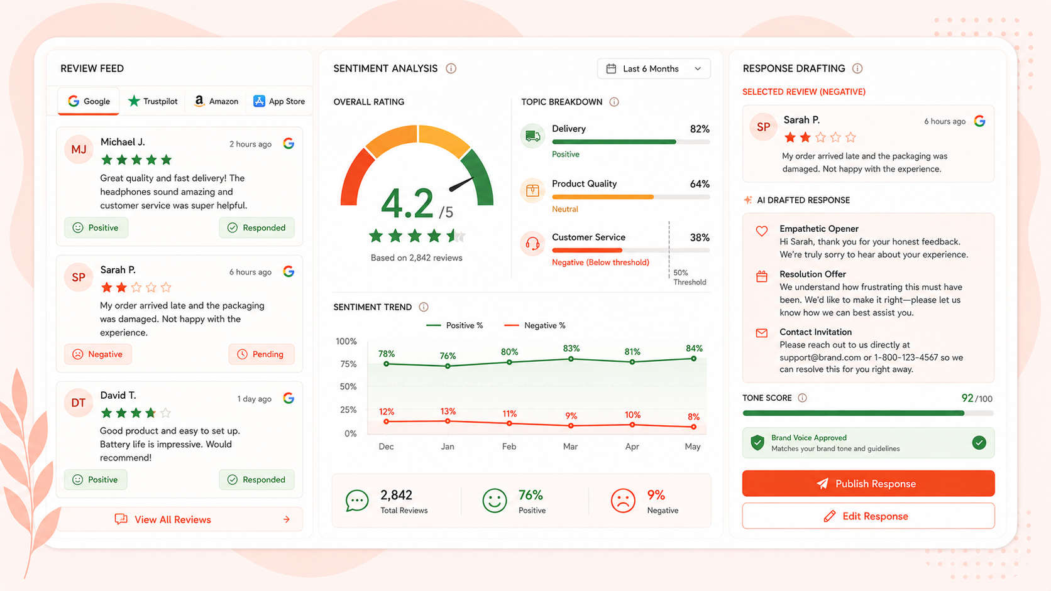The width and height of the screenshot is (1051, 591).
Task: Click the Customer Service headset icon
Action: click(532, 244)
